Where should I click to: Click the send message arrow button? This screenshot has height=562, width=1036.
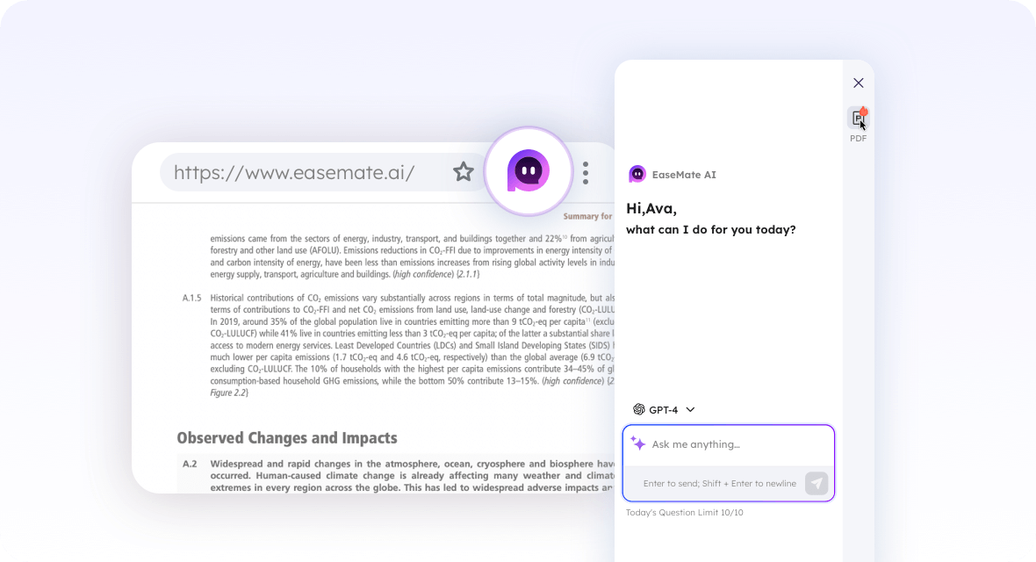(817, 483)
